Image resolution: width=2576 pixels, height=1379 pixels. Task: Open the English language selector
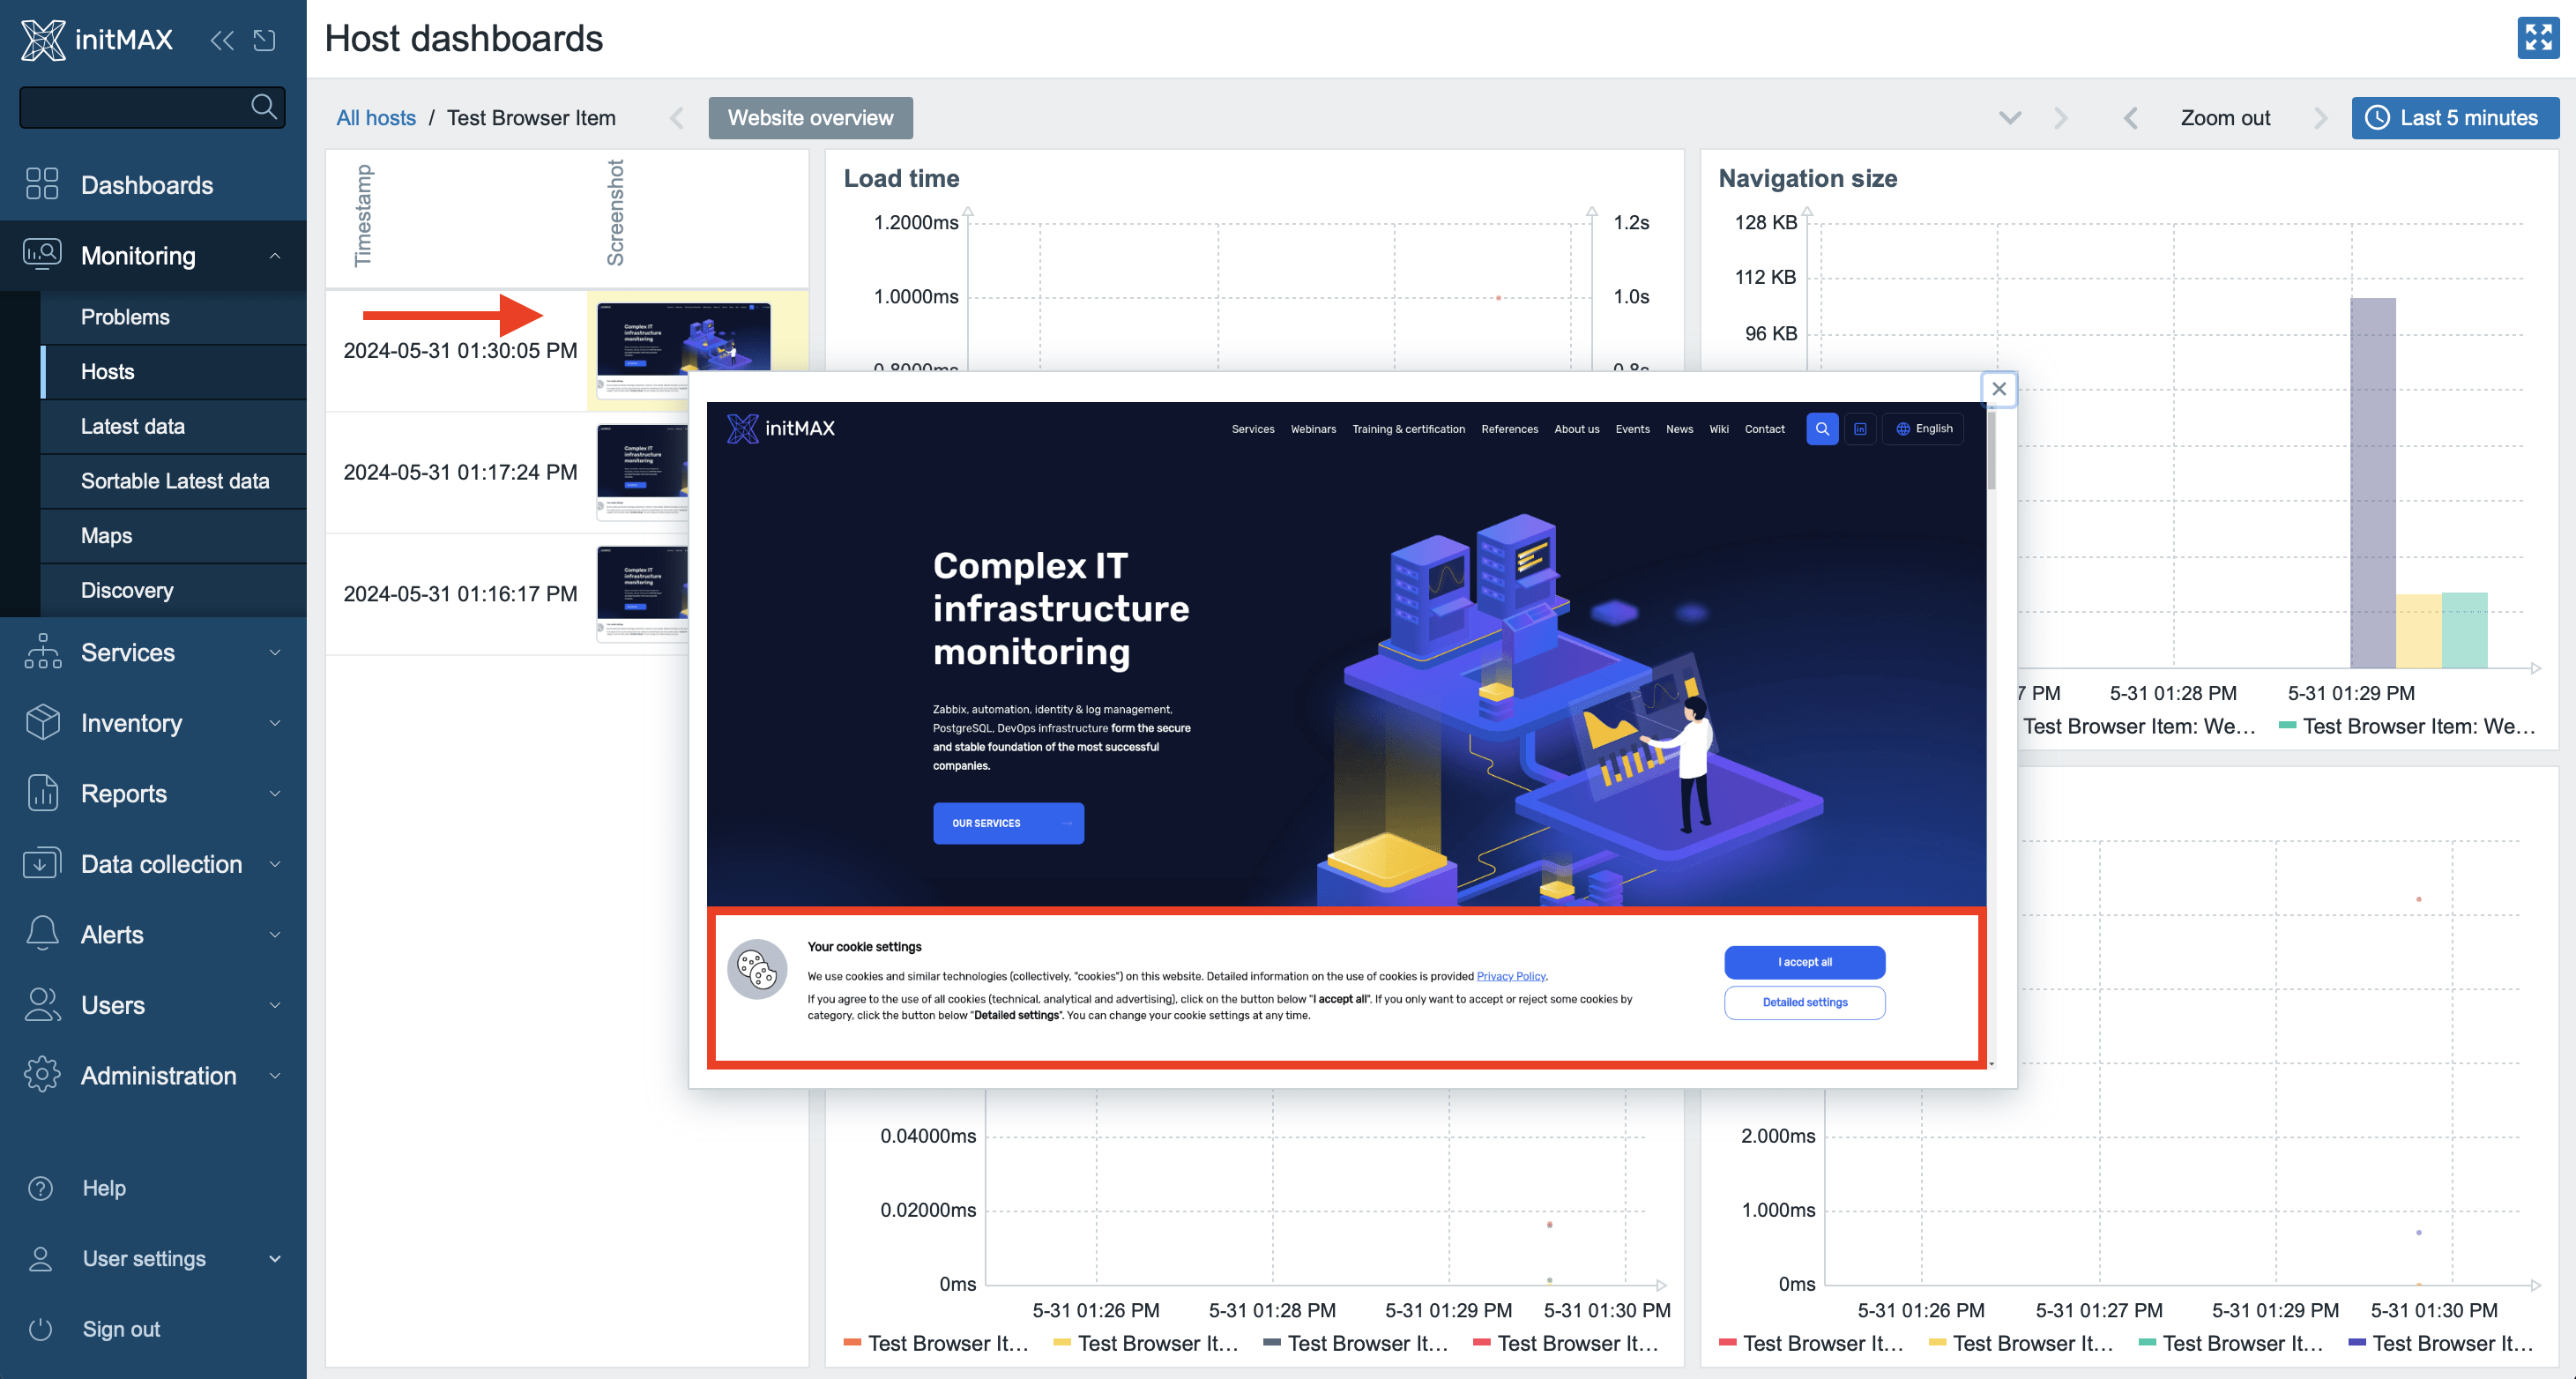pyautogui.click(x=1923, y=428)
